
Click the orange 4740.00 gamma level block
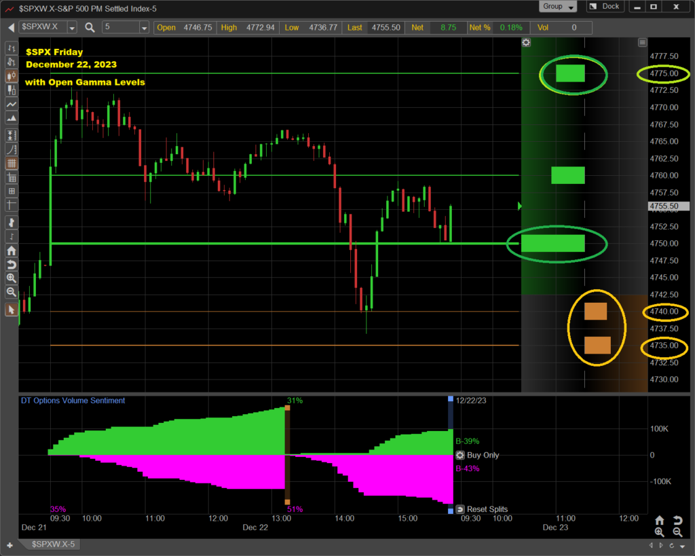point(595,312)
